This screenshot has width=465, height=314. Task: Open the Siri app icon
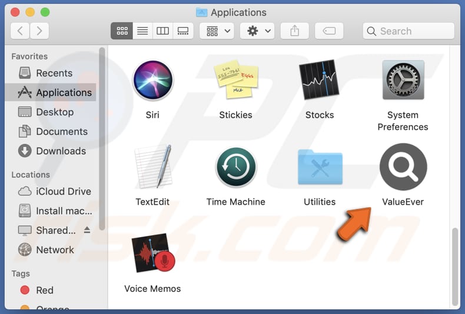(152, 80)
